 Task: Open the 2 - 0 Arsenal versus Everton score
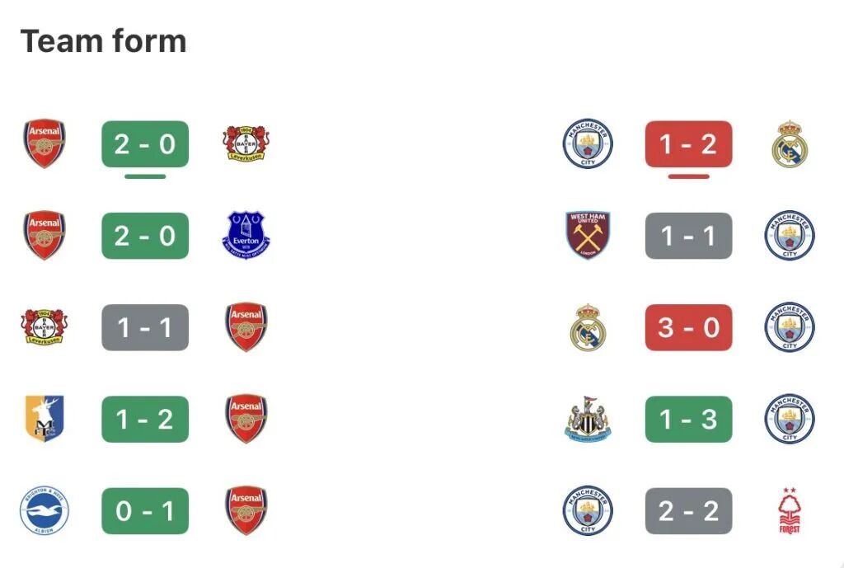[x=145, y=236]
